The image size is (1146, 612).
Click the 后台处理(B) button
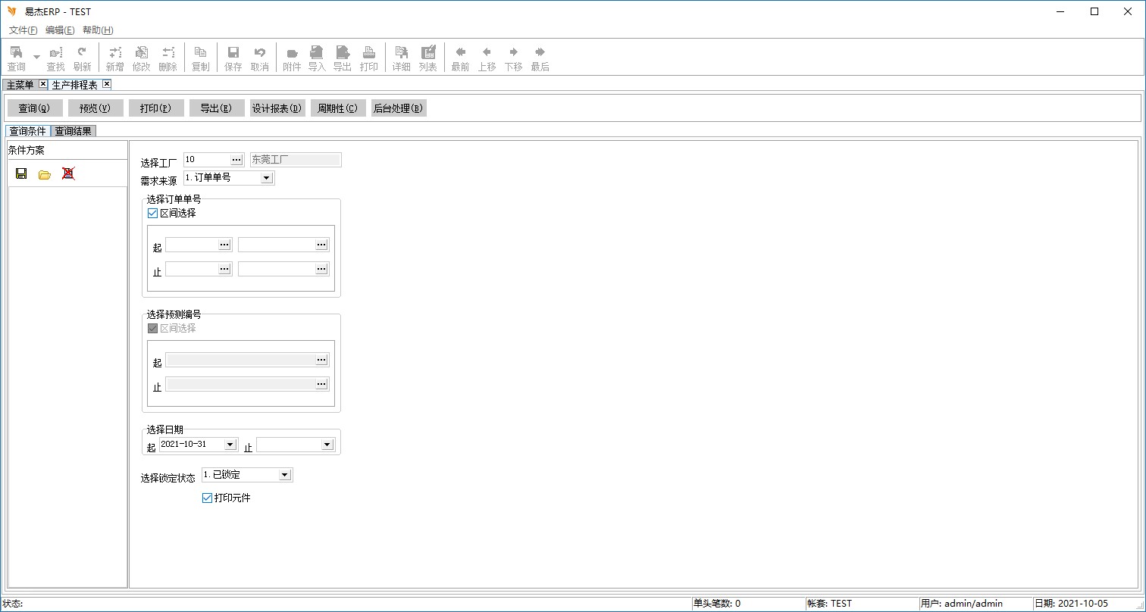click(398, 108)
